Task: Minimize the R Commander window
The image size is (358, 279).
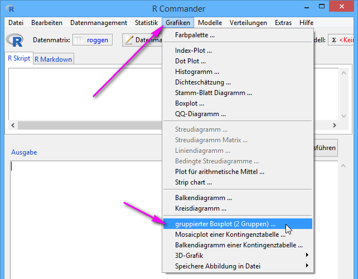Action: click(x=307, y=7)
